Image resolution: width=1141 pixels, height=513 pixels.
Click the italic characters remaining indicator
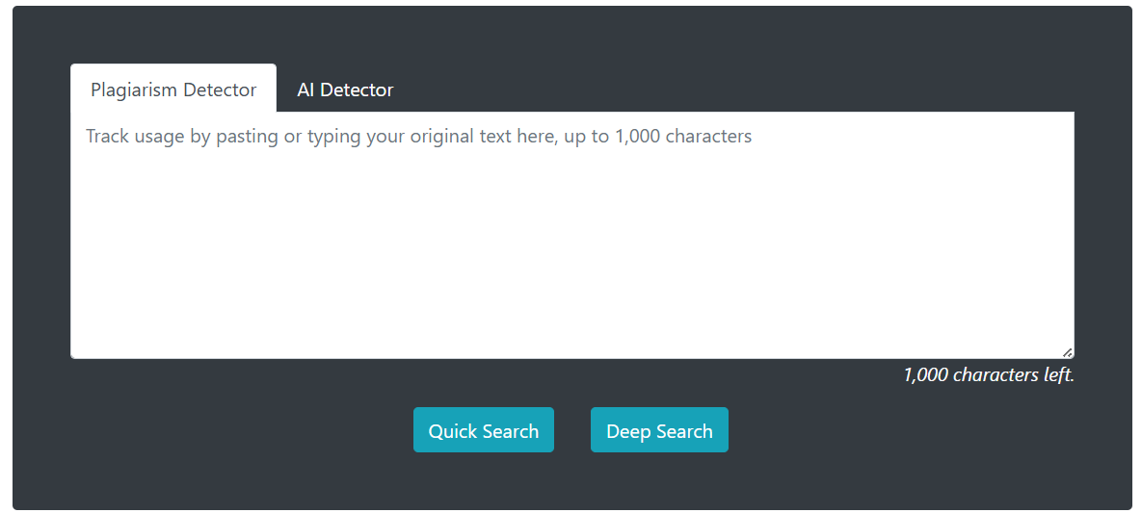pyautogui.click(x=988, y=375)
